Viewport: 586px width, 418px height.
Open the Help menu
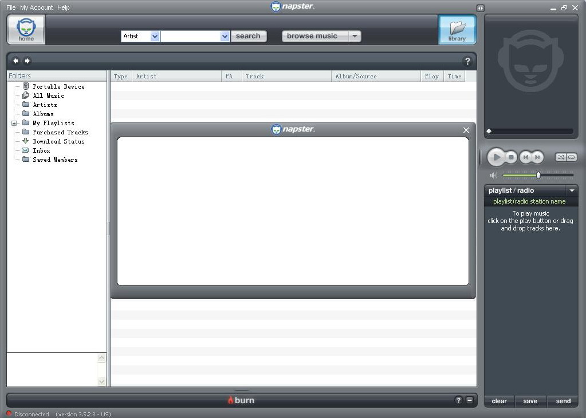(x=63, y=7)
